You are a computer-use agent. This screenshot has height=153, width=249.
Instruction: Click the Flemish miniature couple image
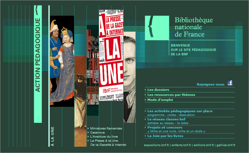62,61
